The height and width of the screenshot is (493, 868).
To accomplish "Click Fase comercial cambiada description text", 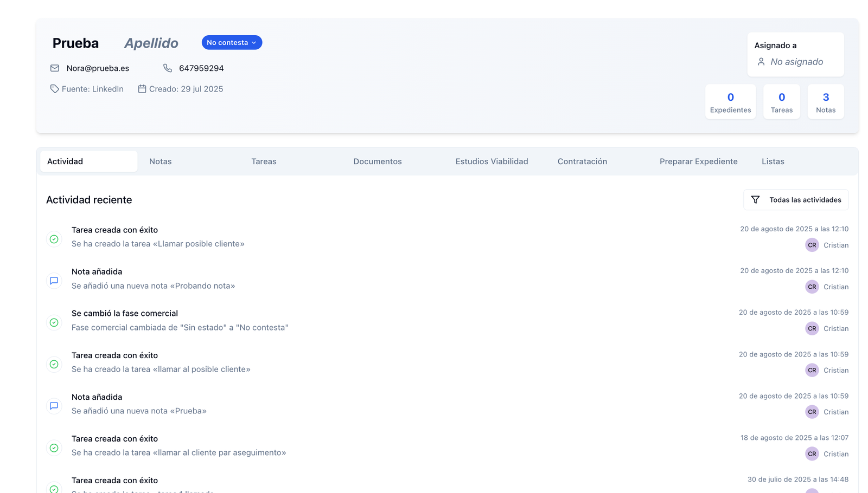I will (x=180, y=327).
